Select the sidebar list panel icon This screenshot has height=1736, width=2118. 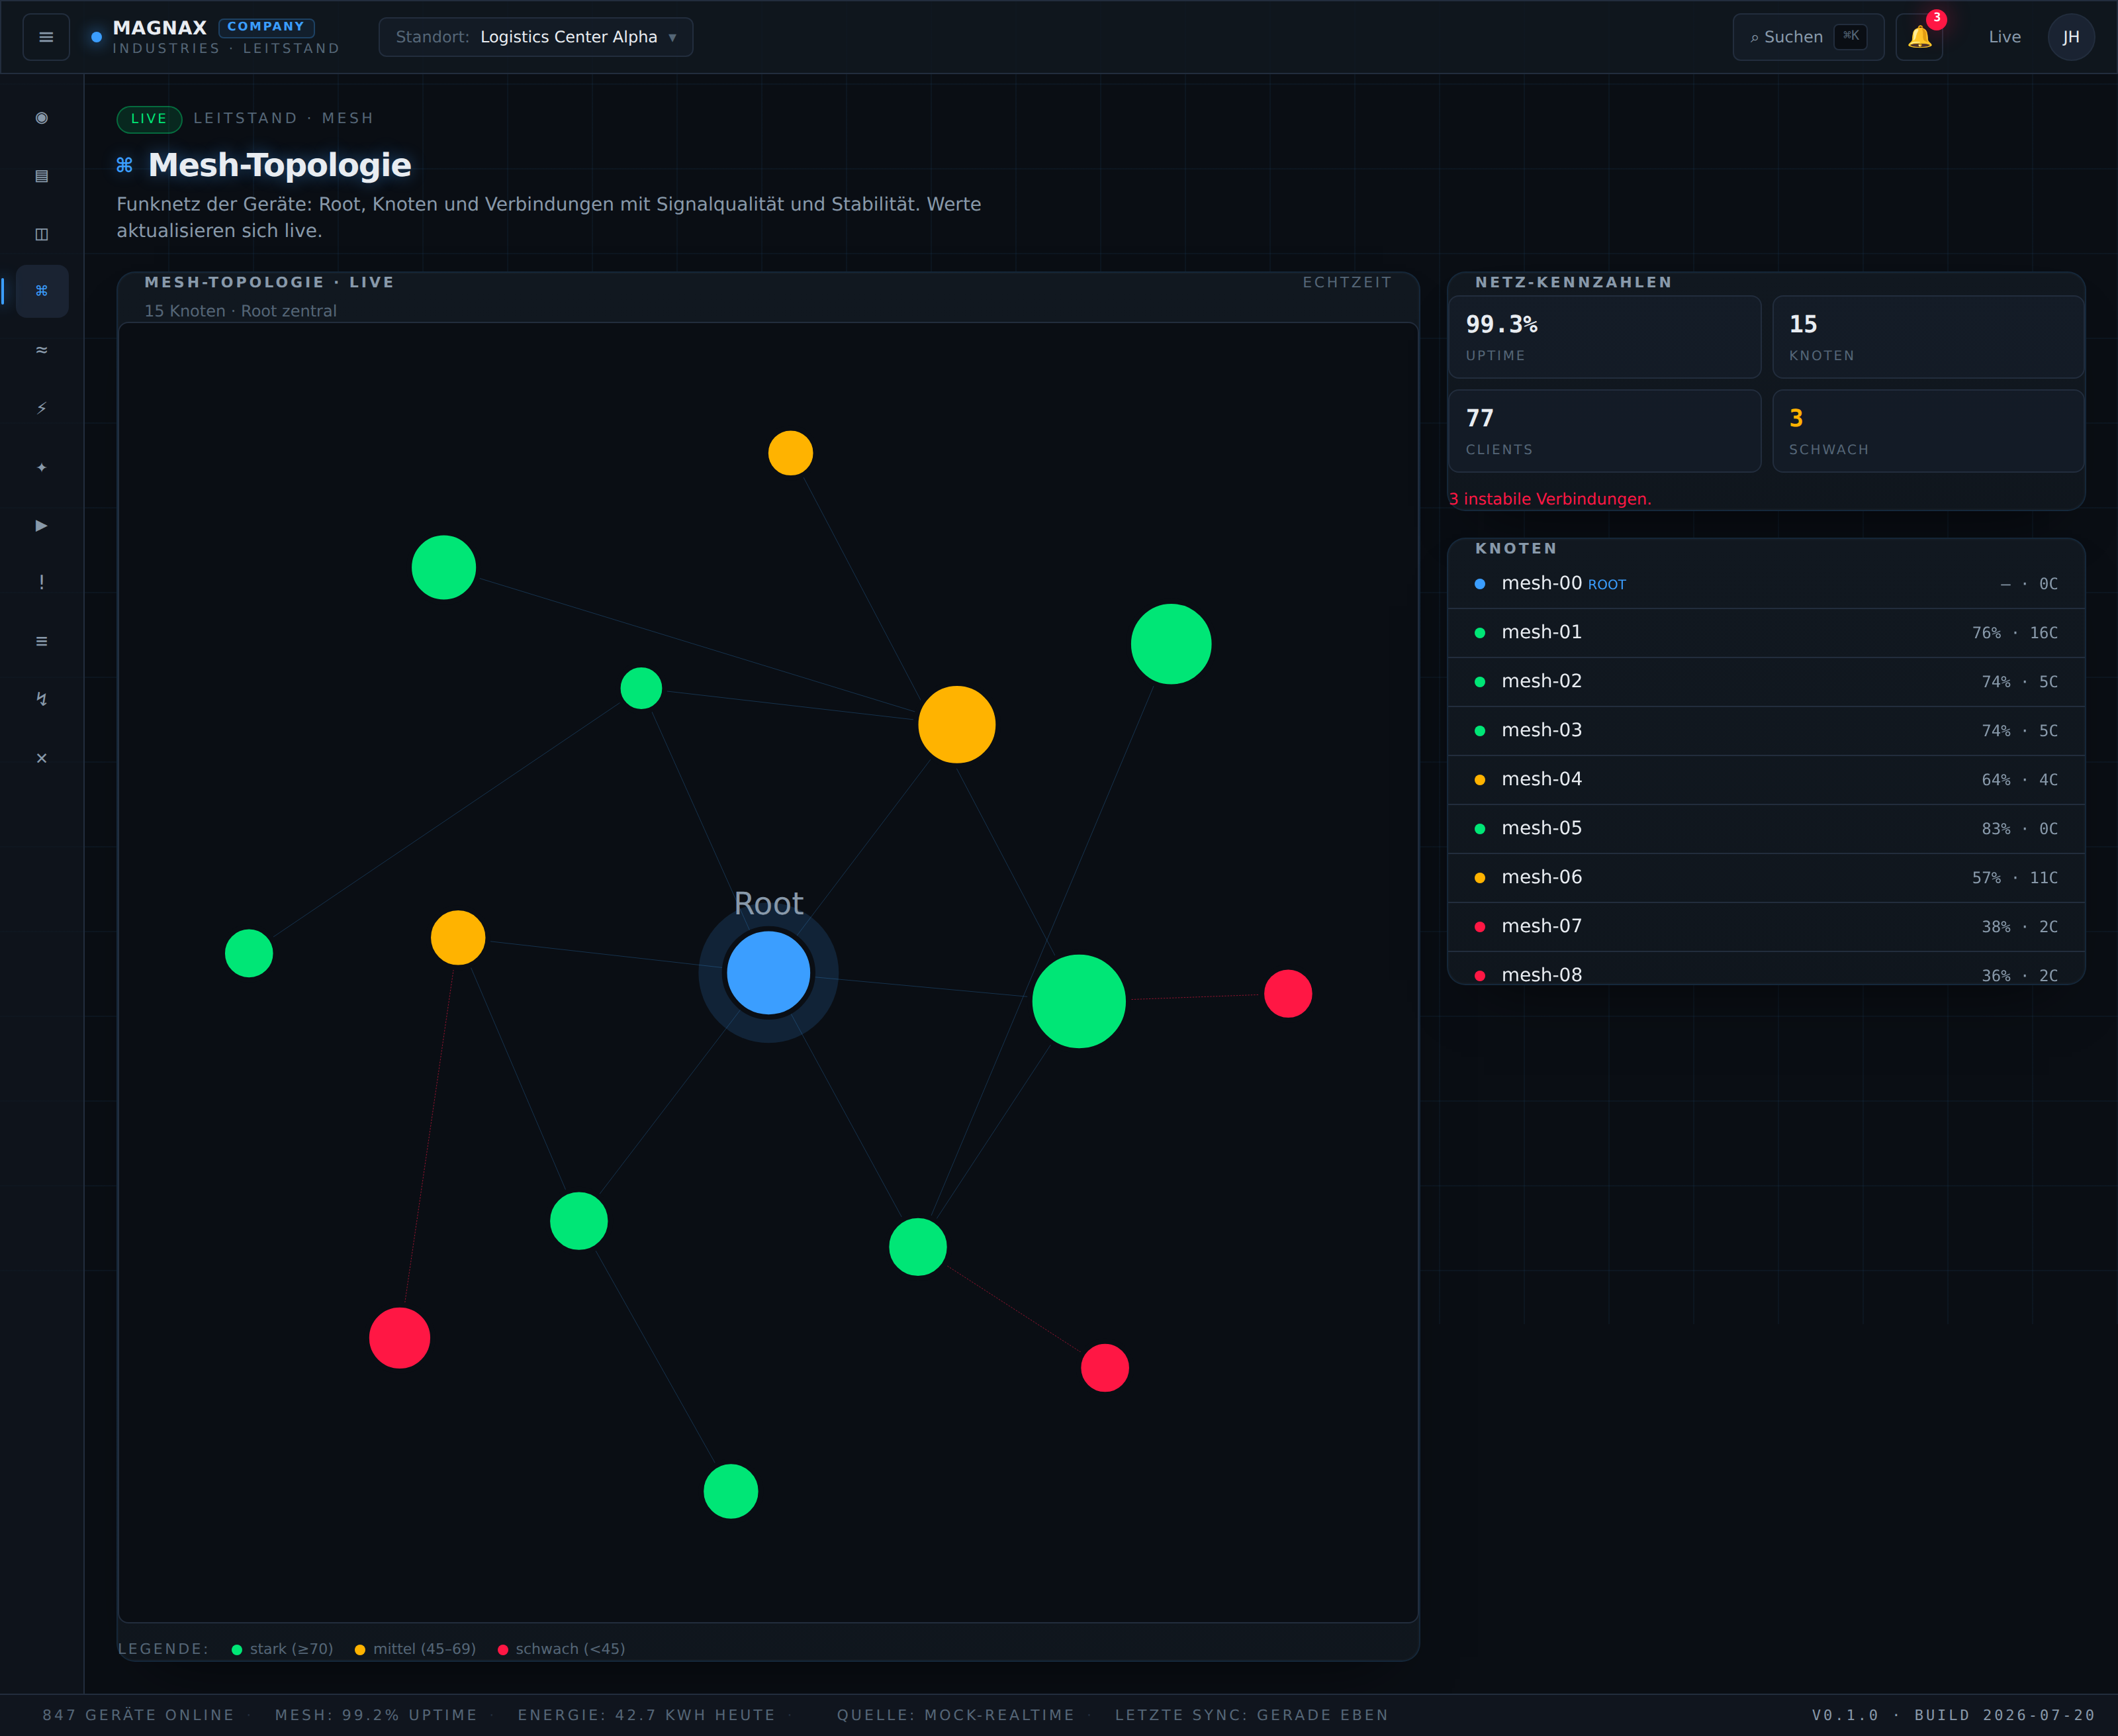pos(42,176)
